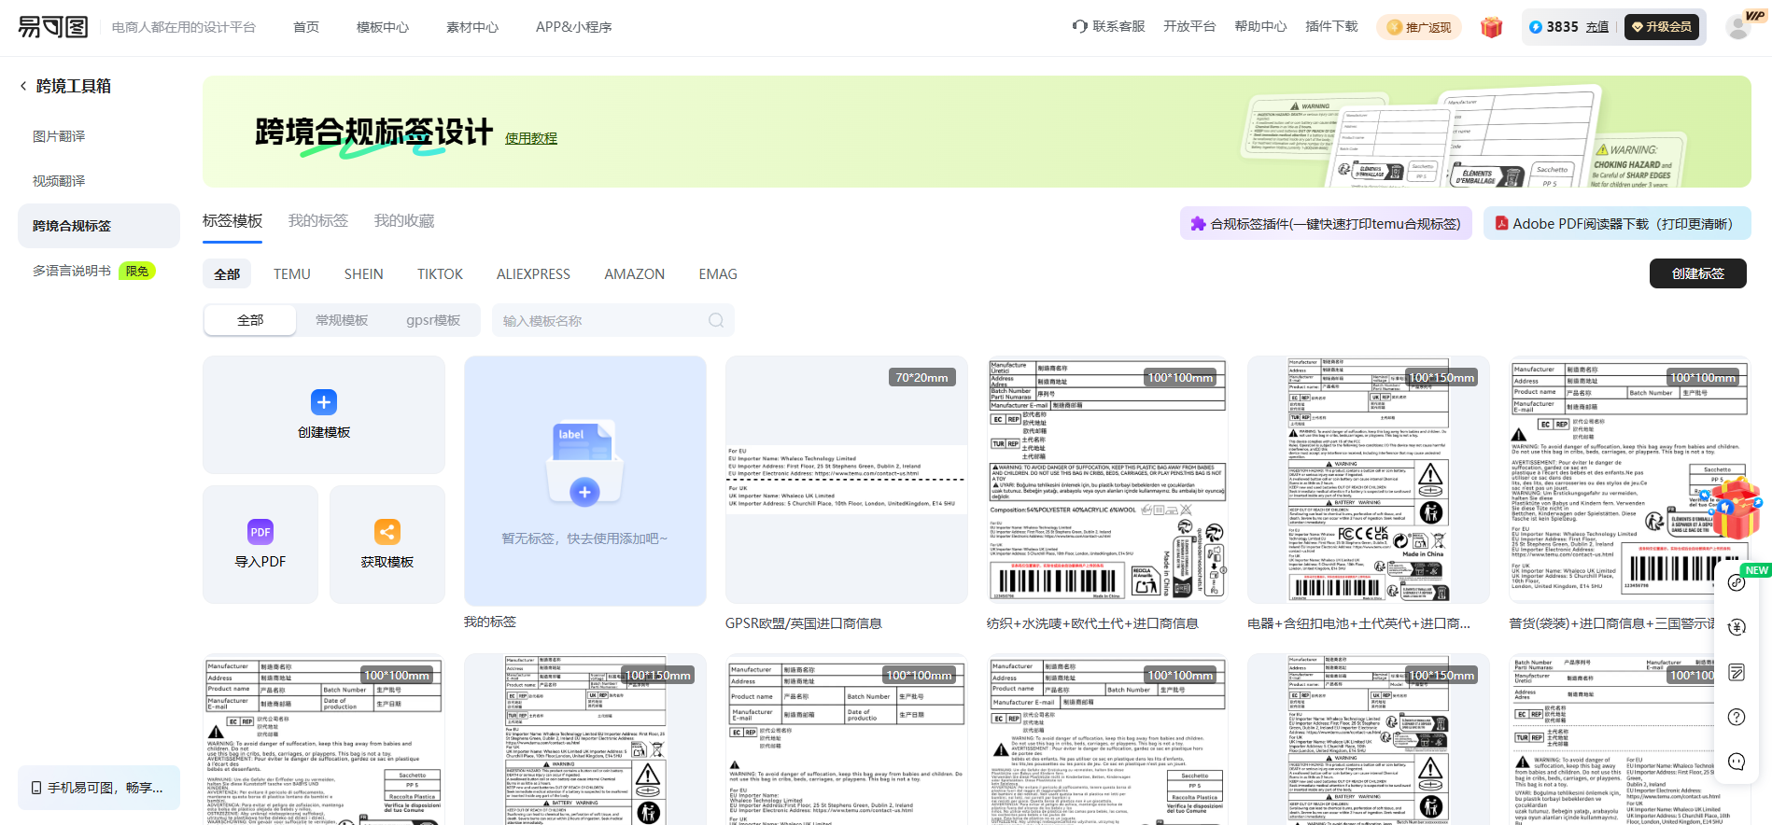
Task: Select the gpsr模板 filter
Action: click(433, 320)
